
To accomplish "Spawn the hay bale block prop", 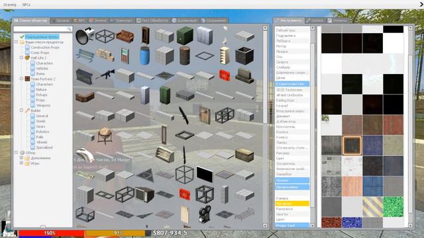I will 244,155.
